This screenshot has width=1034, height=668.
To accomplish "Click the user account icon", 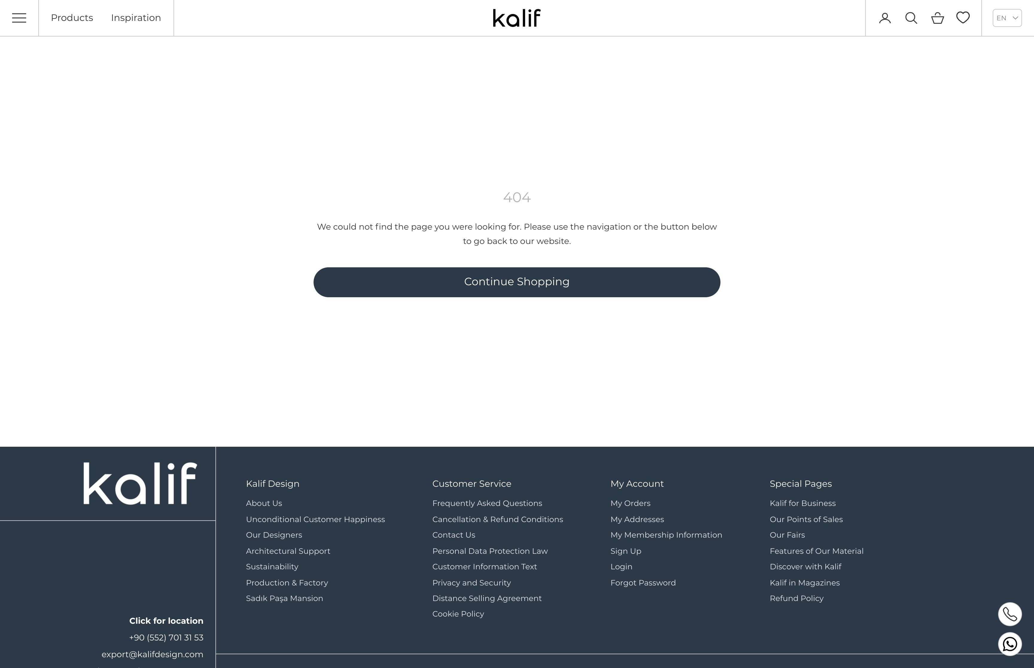I will (x=885, y=17).
